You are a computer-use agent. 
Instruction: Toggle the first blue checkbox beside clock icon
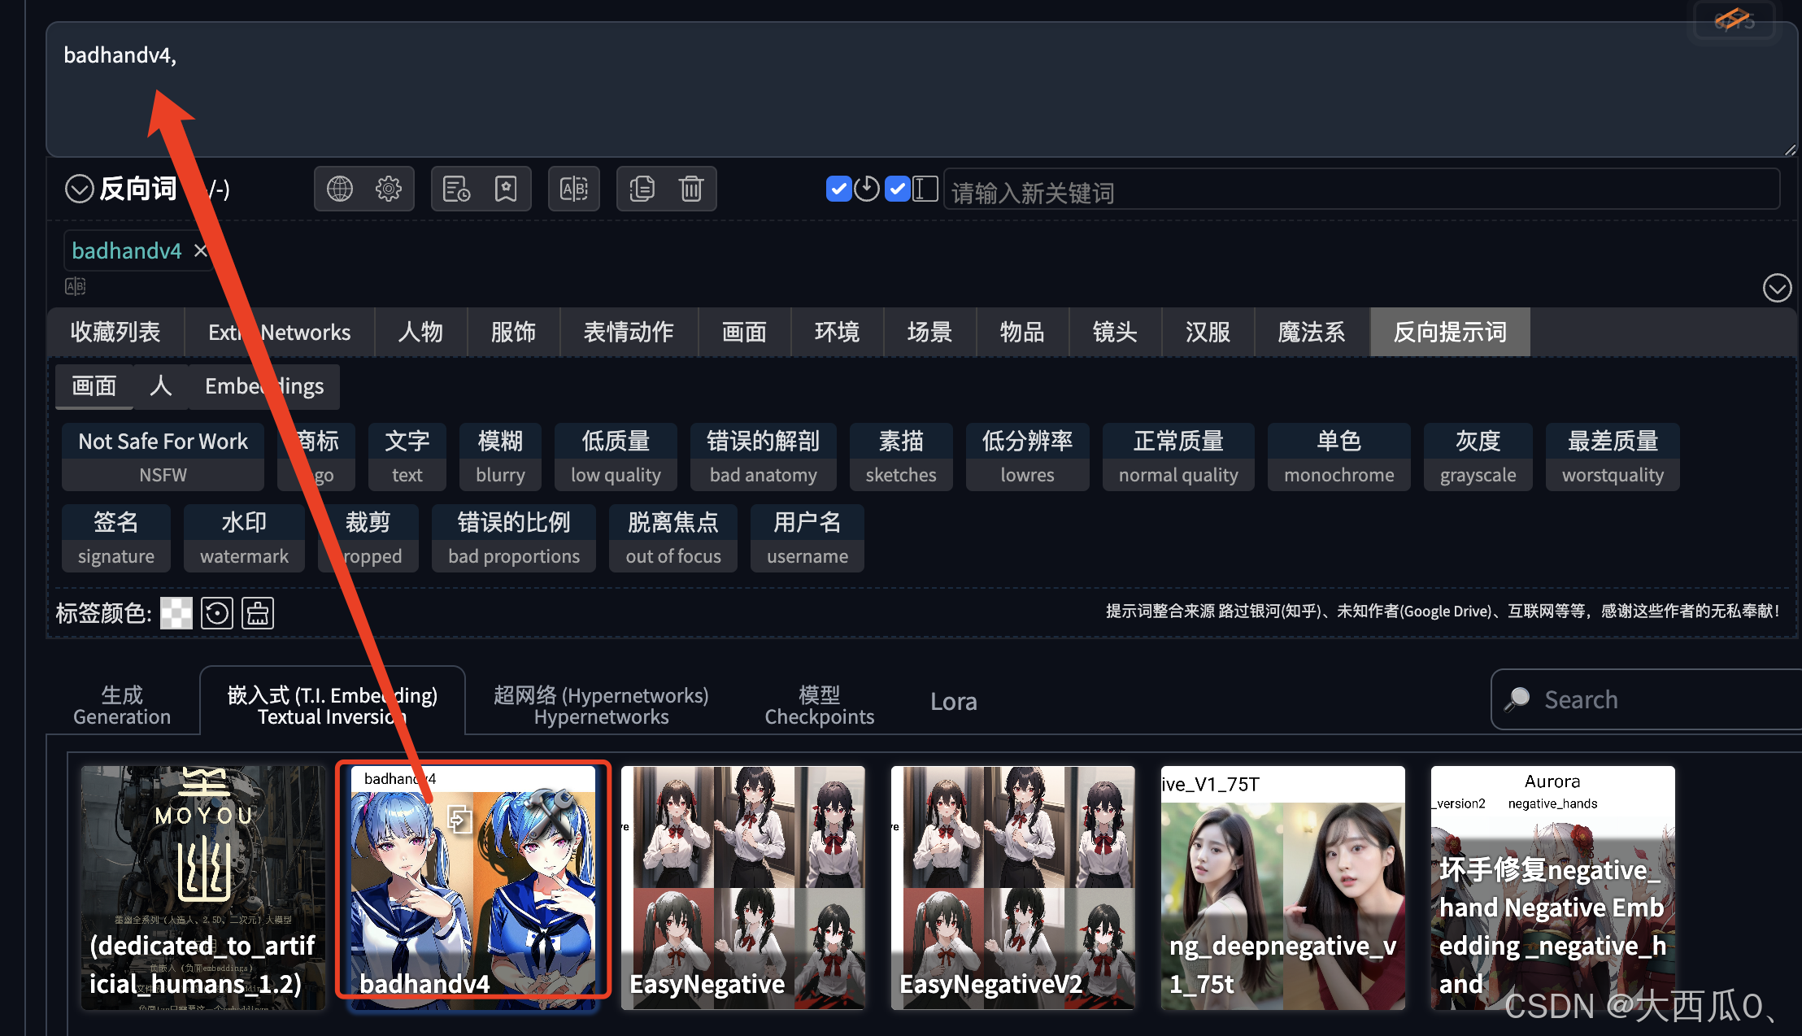pos(838,189)
